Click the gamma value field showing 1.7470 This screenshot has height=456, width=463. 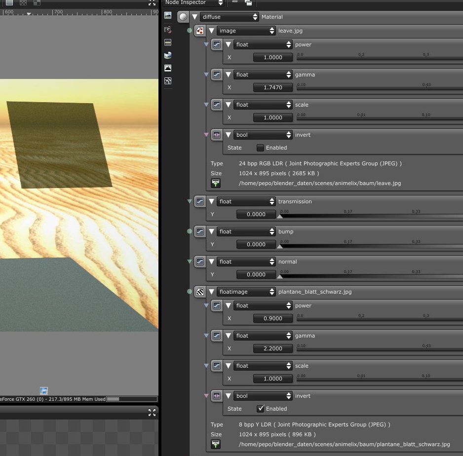tap(273, 87)
